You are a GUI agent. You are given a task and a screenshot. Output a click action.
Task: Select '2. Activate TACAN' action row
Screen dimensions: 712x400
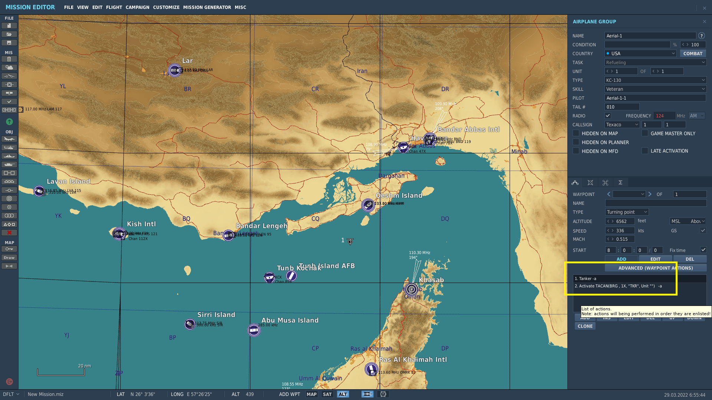pyautogui.click(x=640, y=286)
